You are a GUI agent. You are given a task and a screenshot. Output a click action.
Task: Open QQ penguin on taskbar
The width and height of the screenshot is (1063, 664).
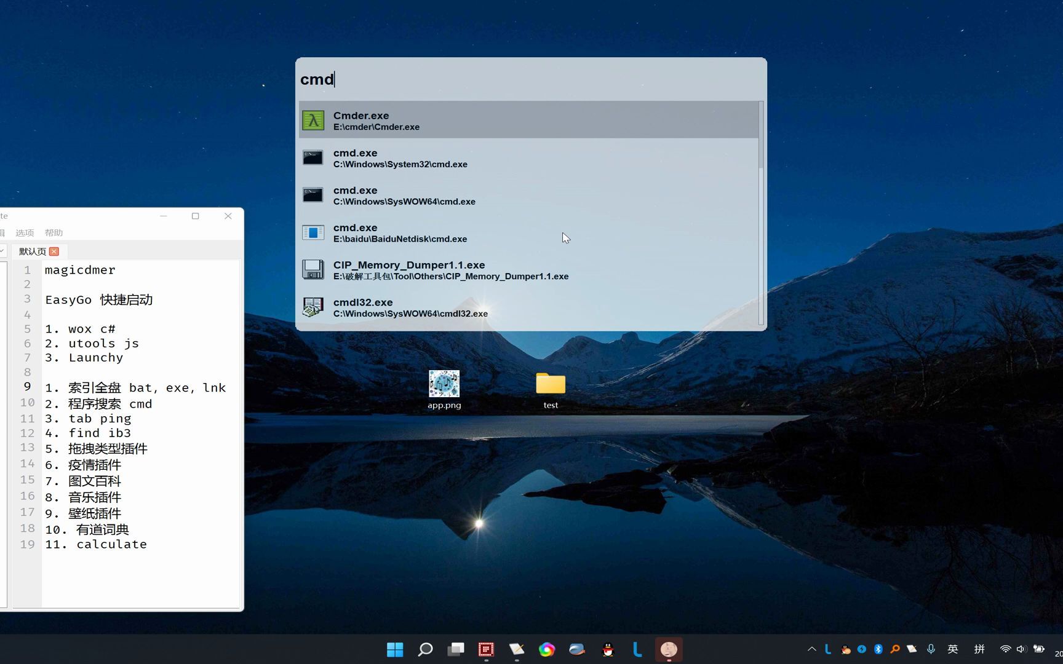[608, 649]
